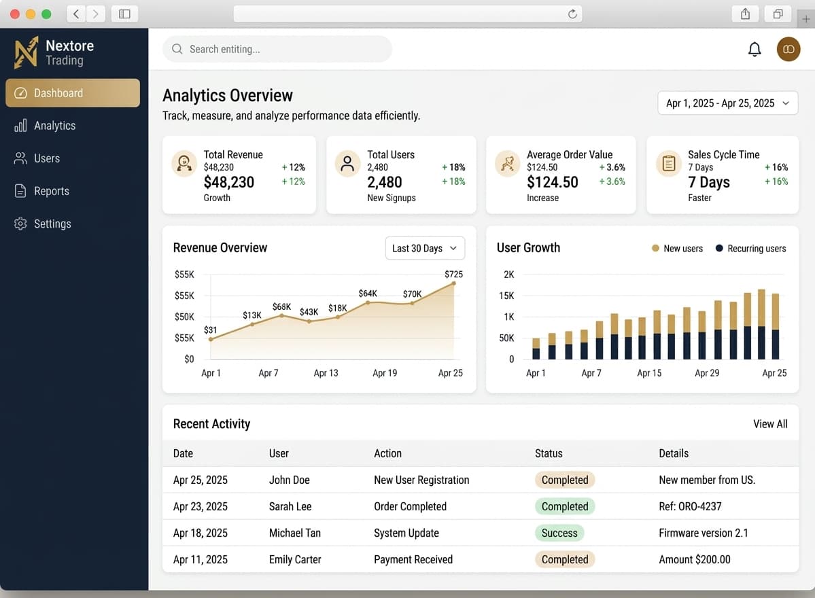Image resolution: width=815 pixels, height=598 pixels.
Task: Click the browser address bar
Action: click(408, 14)
